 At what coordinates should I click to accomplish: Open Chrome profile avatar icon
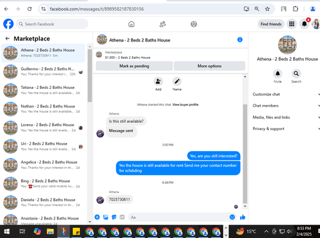tap(312, 9)
